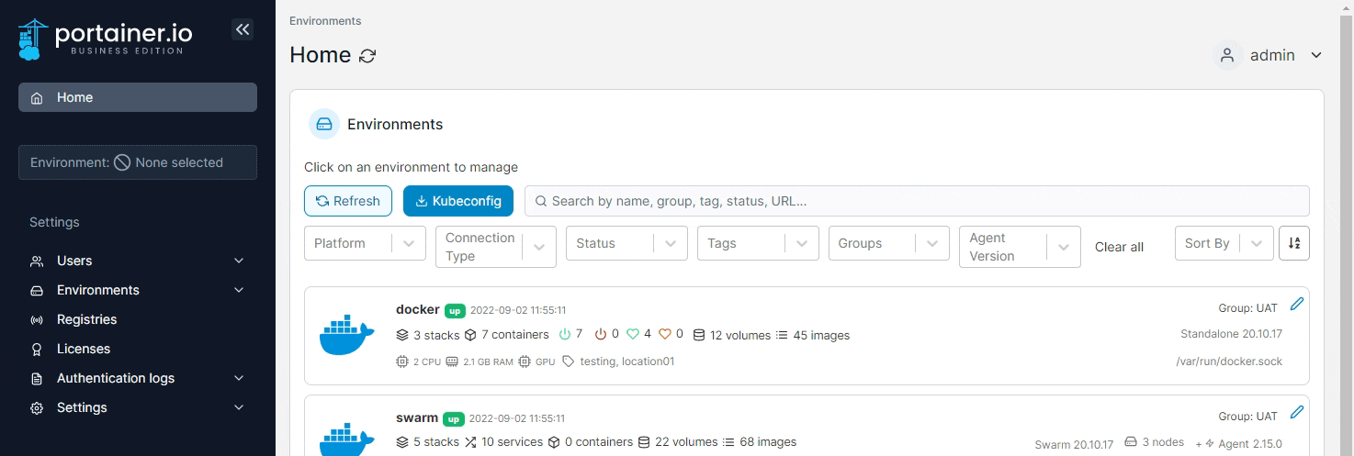Click the GPU chip icon in docker row
Viewport: 1354px width, 456px height.
[x=525, y=361]
